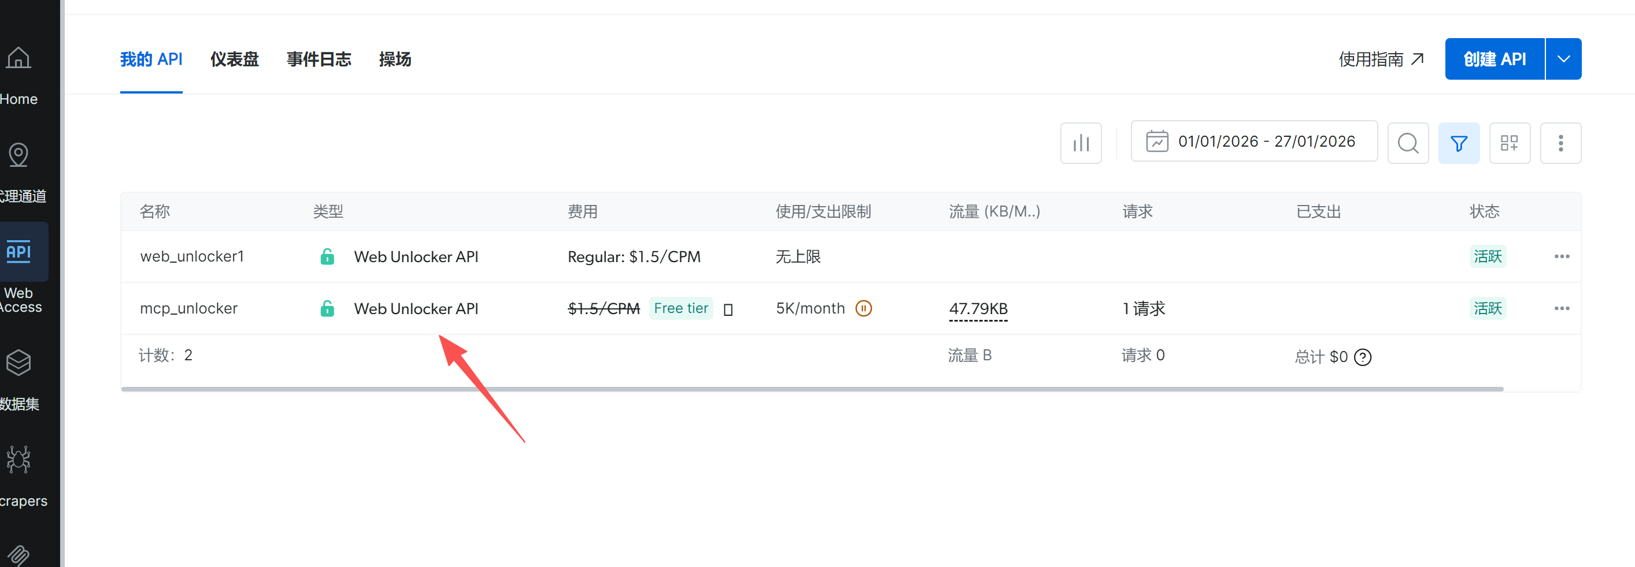Open the proxy channels location pin icon

(x=19, y=155)
